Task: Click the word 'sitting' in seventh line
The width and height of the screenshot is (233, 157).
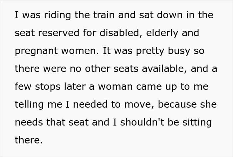Action: point(197,123)
